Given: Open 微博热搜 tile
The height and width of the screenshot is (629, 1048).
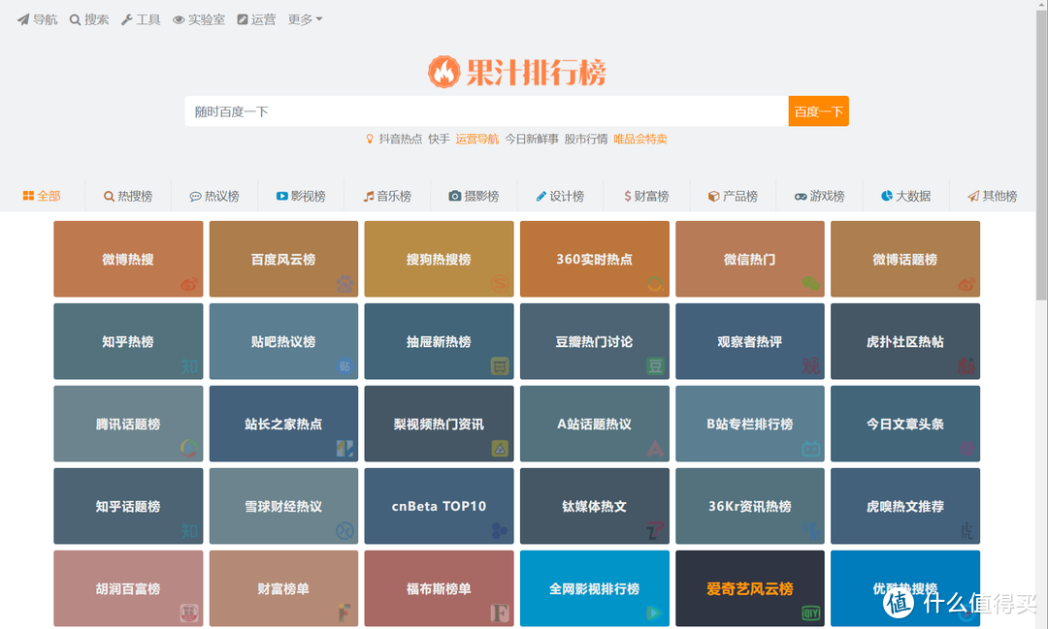Looking at the screenshot, I should pos(128,259).
